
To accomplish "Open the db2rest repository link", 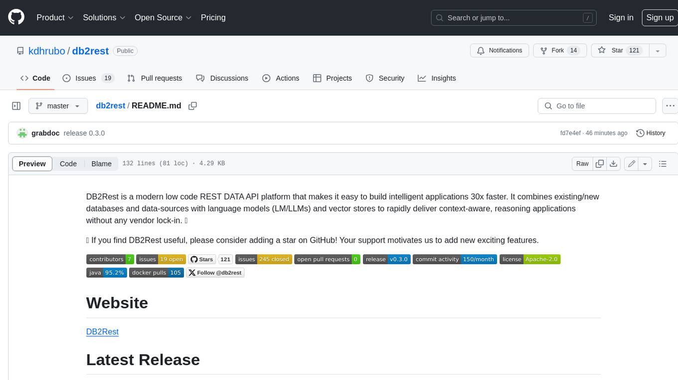I will 90,51.
